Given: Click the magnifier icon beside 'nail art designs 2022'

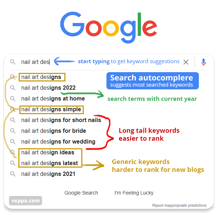Looking at the screenshot, I should [13, 88].
